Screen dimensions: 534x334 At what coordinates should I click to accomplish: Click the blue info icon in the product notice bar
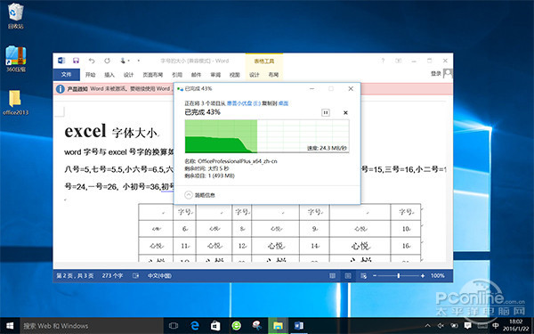click(61, 89)
